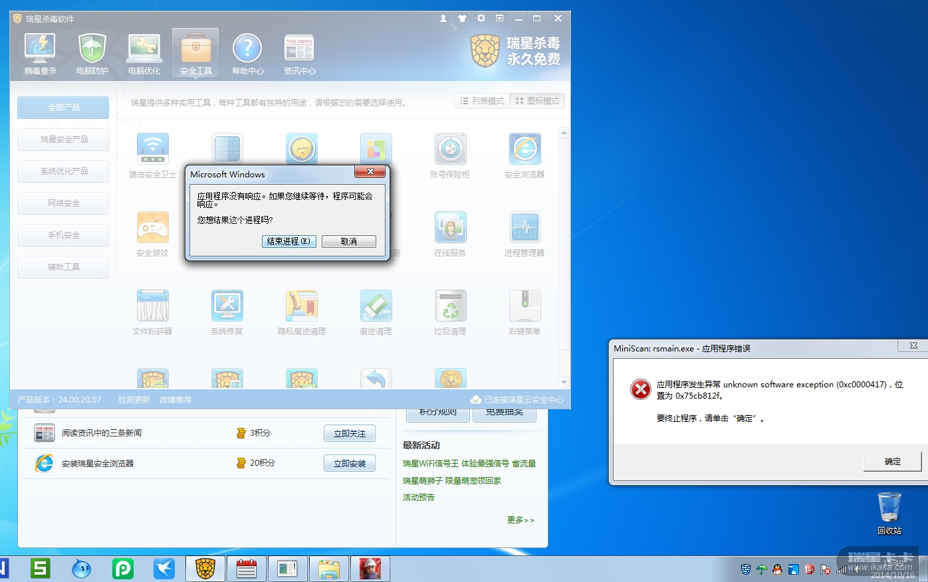
Task: Open settings gear in Rising title bar
Action: (481, 19)
